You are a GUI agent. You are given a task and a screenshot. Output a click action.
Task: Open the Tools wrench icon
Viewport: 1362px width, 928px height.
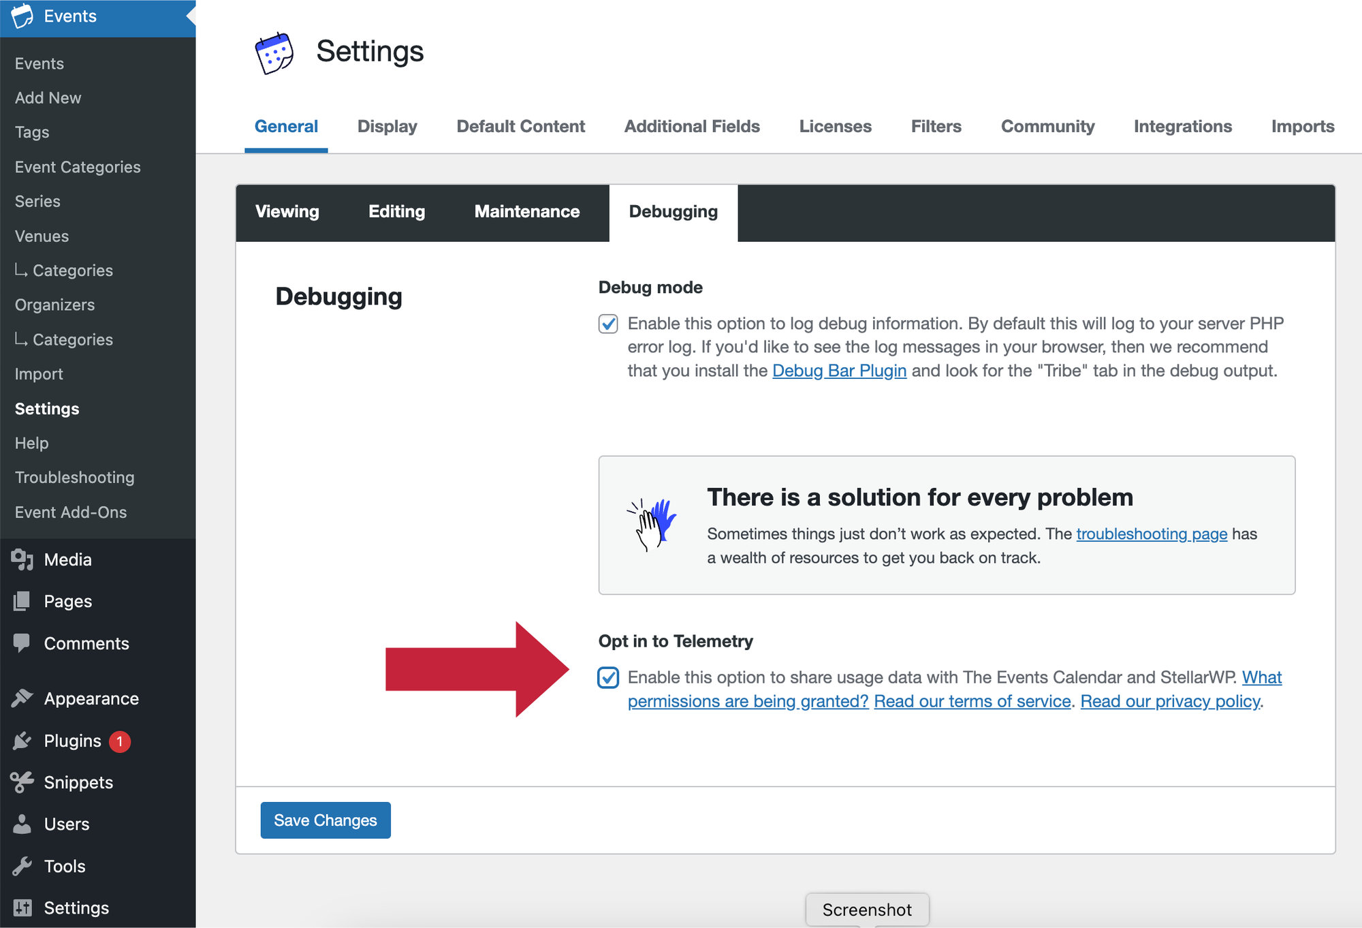point(22,865)
